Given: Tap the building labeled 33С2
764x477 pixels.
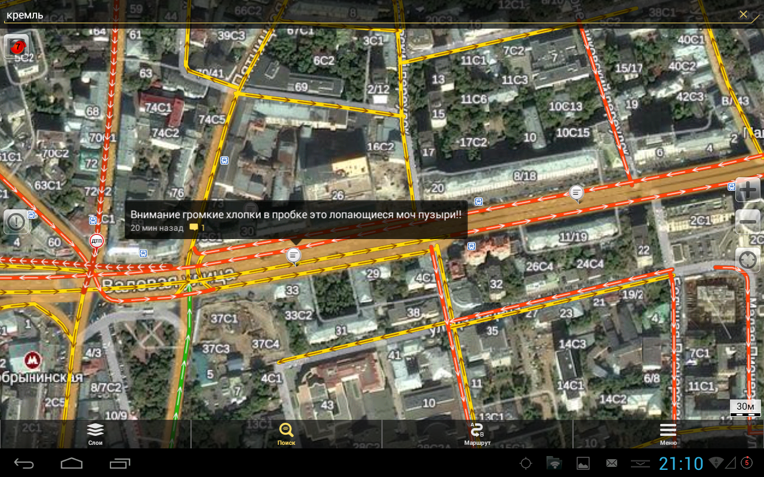Looking at the screenshot, I should click(298, 315).
